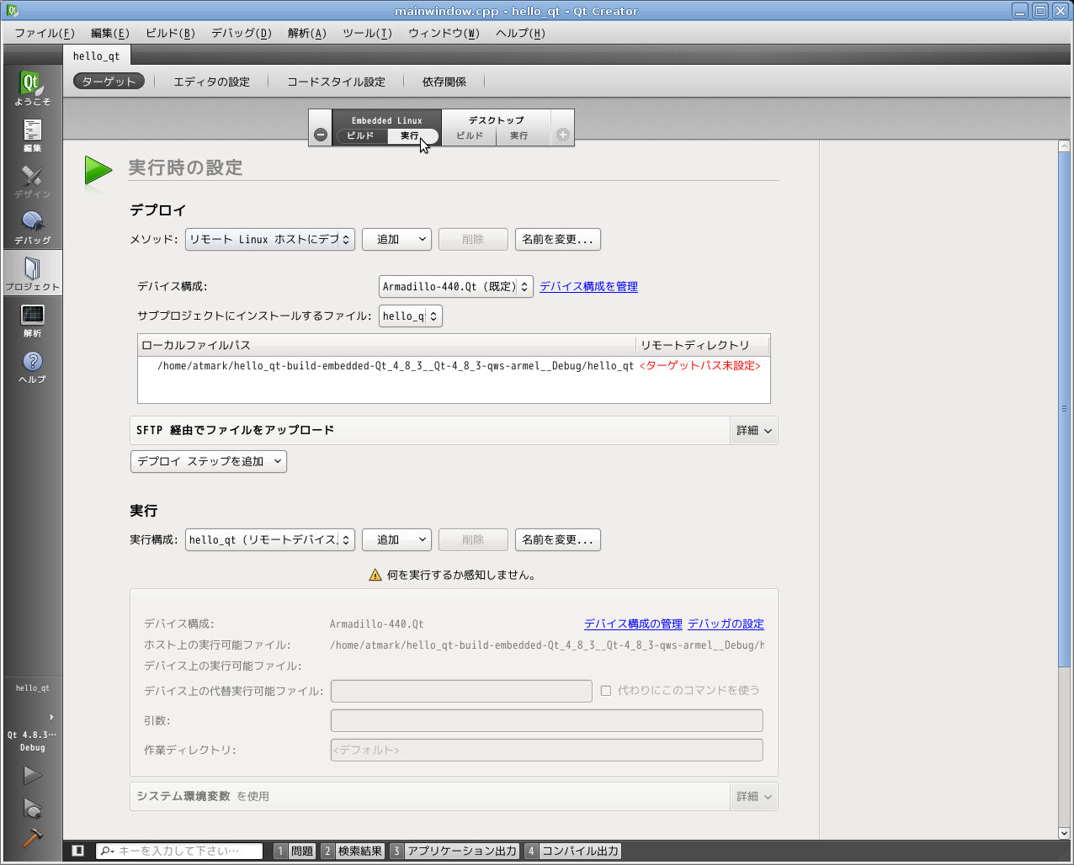Add a new target with plus icon
This screenshot has width=1074, height=865.
[x=563, y=135]
